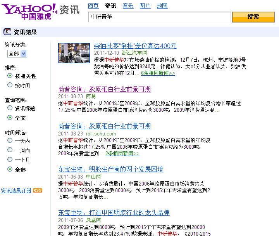Image resolution: width=279 pixels, height=236 pixels.
Task: Filter results to 一天内
Action: click(10, 141)
